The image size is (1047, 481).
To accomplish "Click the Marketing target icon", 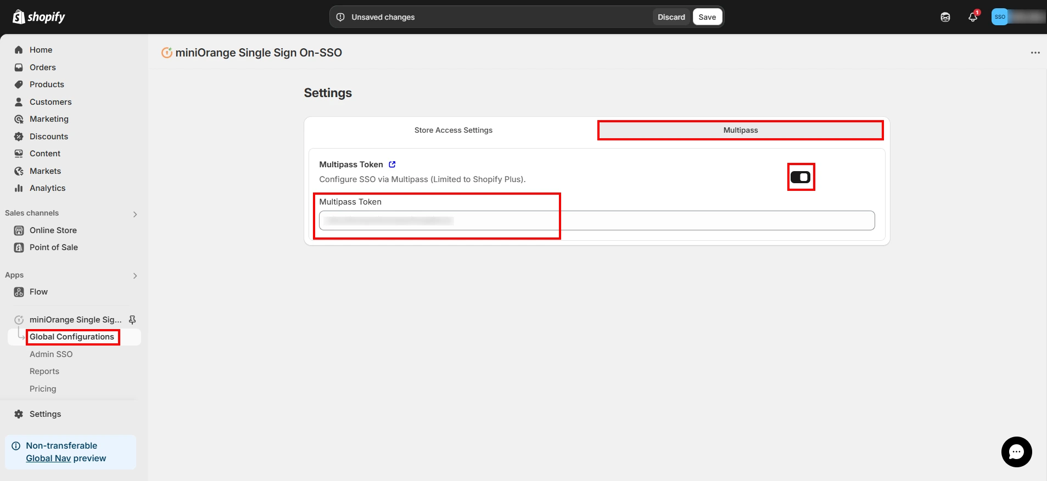I will pos(19,119).
